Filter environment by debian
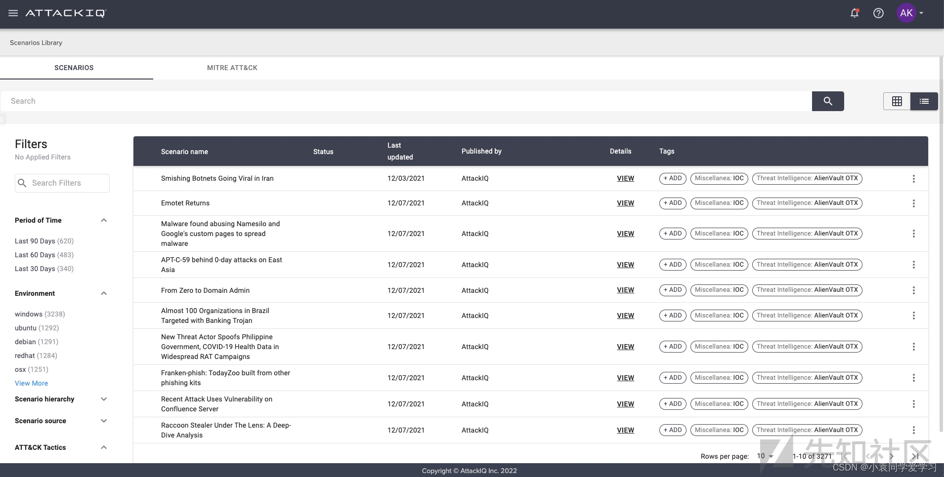Image resolution: width=944 pixels, height=477 pixels. coord(37,342)
